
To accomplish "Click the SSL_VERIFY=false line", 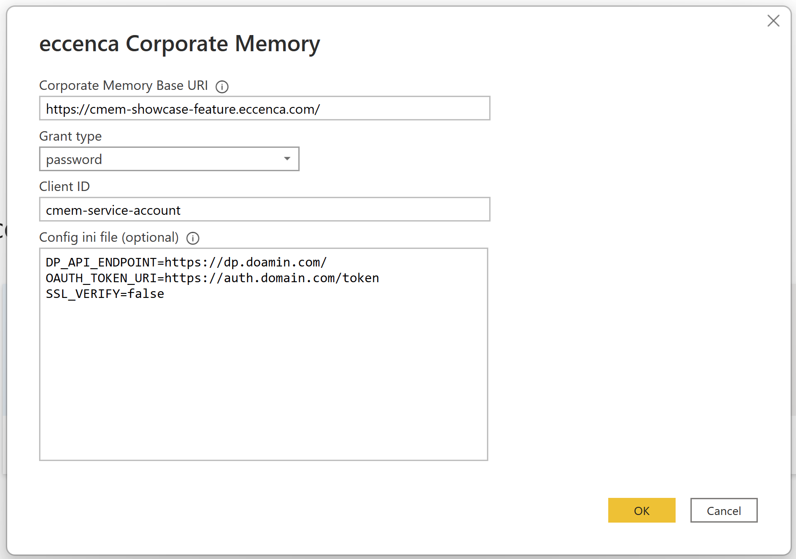I will coord(105,294).
